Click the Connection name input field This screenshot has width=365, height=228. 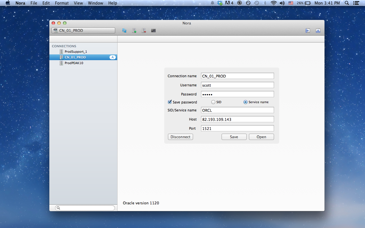(x=237, y=76)
